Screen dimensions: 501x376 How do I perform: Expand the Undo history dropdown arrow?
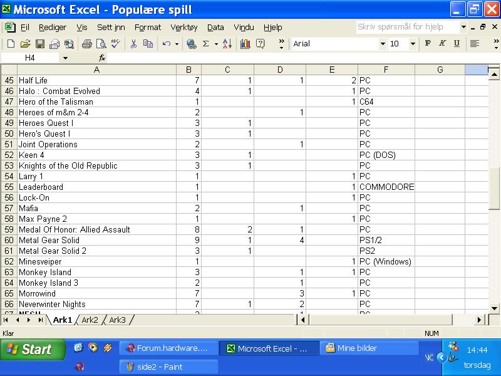coord(177,44)
